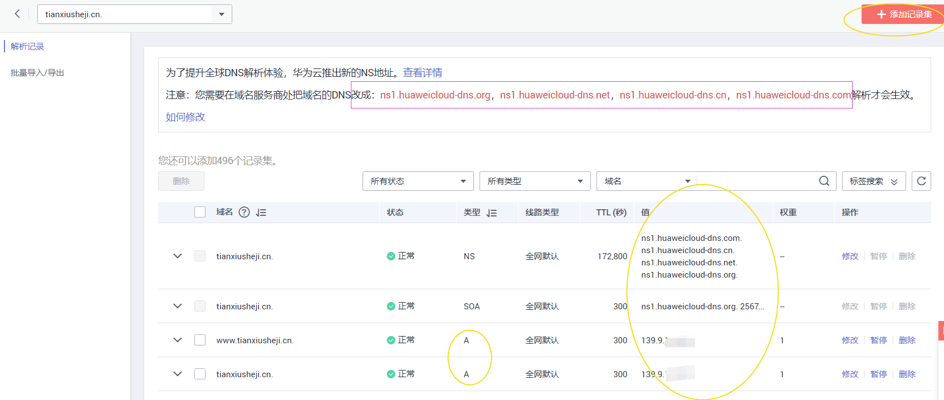Click 修改 for the last tianxiusheji.cn. A record

(x=850, y=374)
